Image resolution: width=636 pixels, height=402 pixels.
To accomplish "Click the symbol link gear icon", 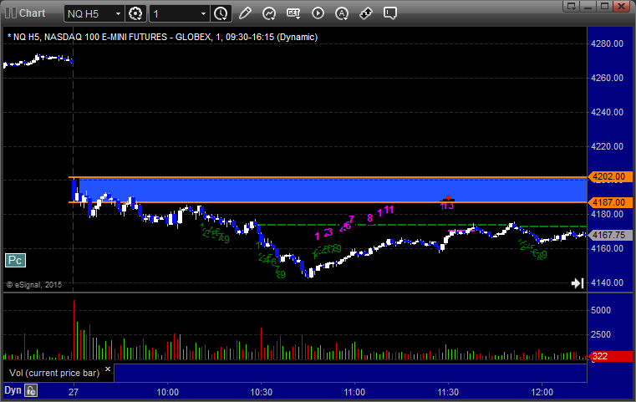I will click(136, 13).
